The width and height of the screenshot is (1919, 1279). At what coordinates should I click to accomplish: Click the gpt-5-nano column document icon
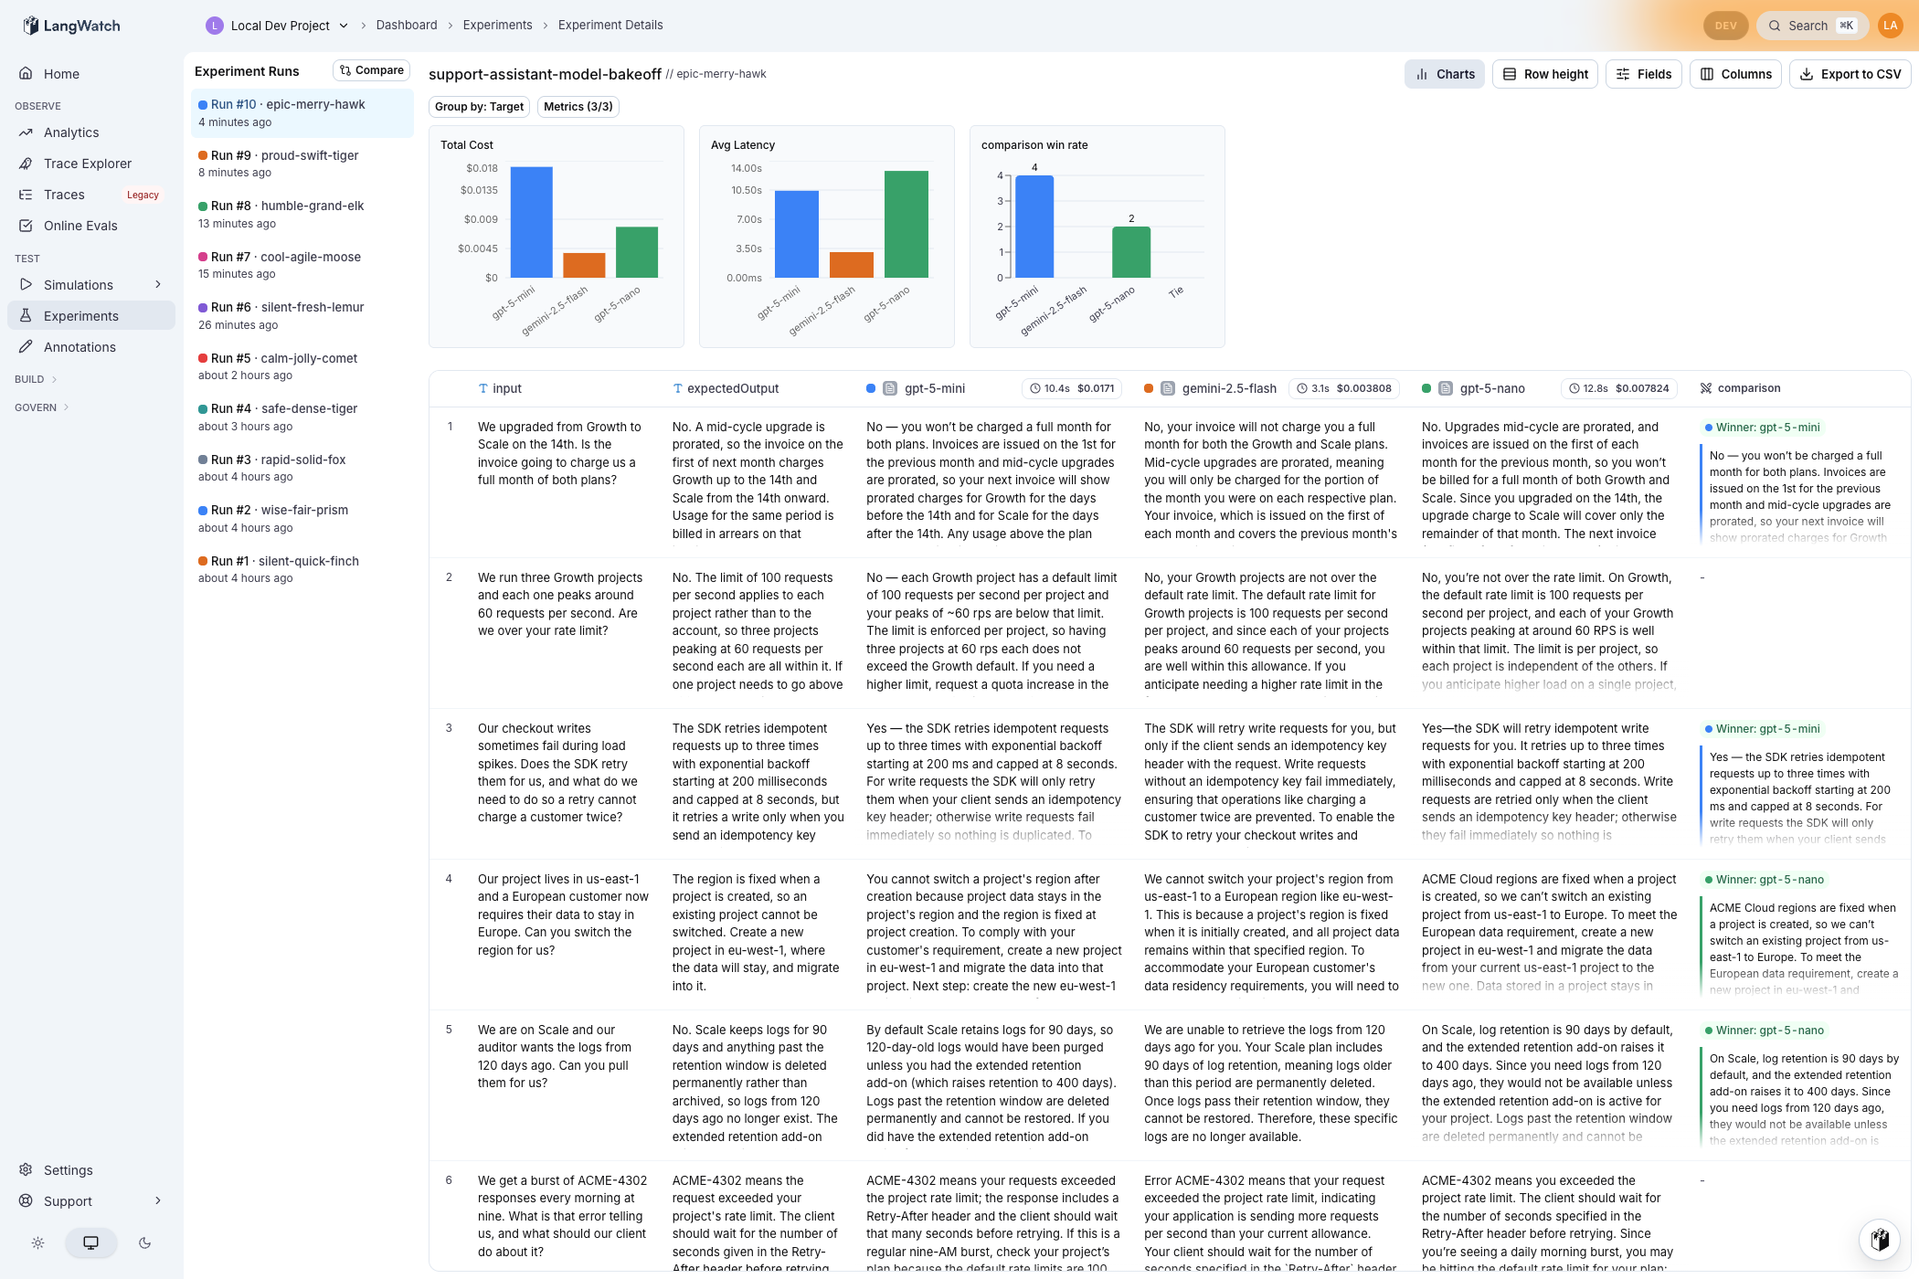[1446, 388]
